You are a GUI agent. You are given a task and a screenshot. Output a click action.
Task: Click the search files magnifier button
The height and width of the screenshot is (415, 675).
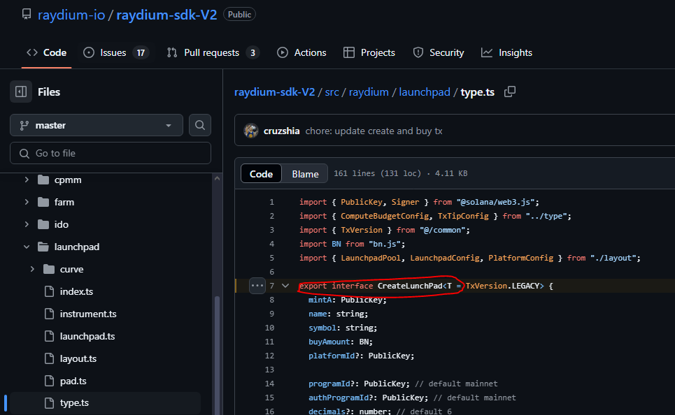click(200, 125)
